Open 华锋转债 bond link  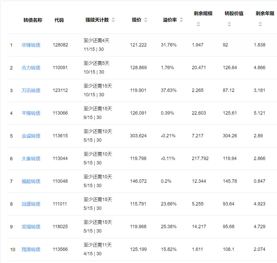pos(31,45)
